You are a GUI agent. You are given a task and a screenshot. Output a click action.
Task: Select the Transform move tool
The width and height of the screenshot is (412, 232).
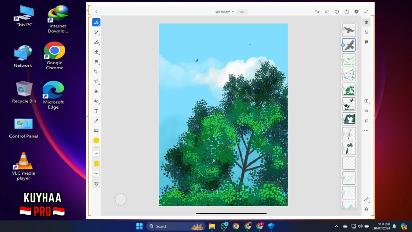coord(96,72)
